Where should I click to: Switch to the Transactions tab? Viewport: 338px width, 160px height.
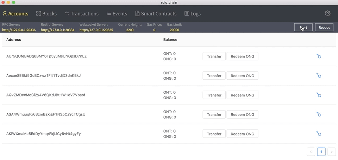pyautogui.click(x=82, y=14)
